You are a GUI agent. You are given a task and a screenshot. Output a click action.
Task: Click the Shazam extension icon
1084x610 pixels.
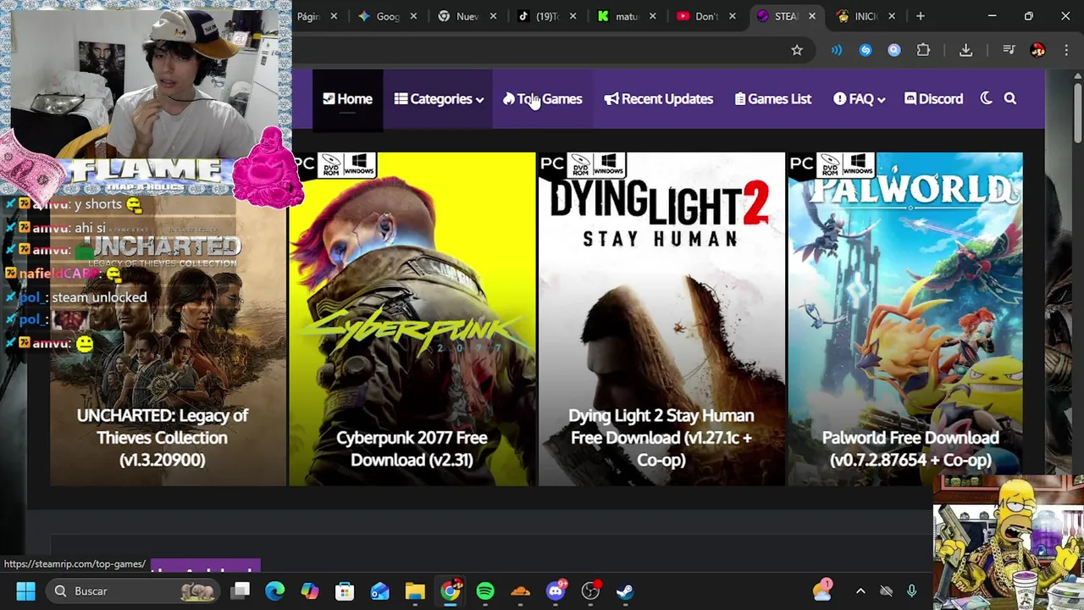866,50
